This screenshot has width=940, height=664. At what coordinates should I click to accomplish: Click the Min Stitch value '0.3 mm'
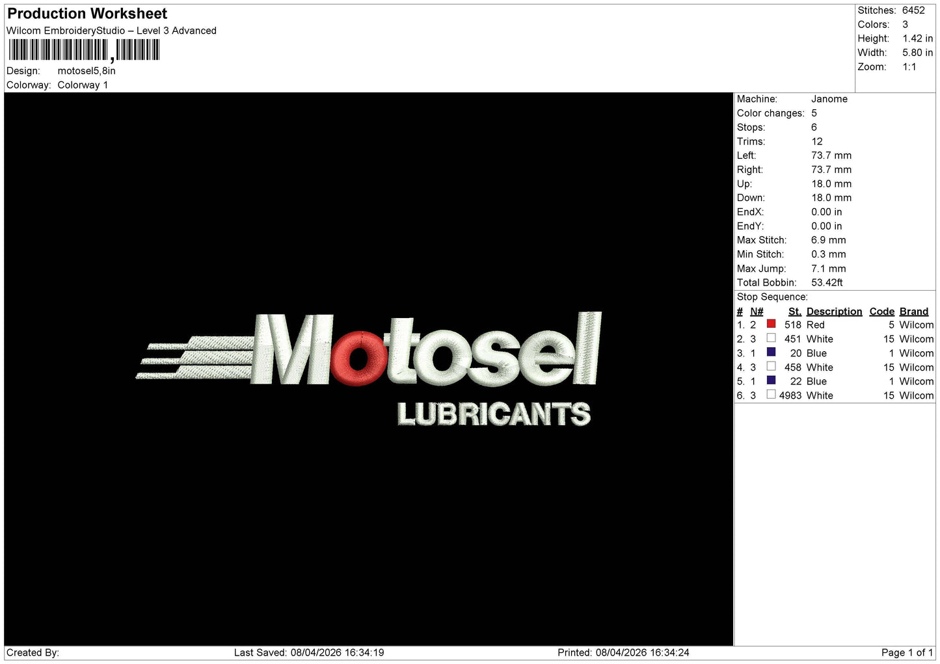click(829, 254)
